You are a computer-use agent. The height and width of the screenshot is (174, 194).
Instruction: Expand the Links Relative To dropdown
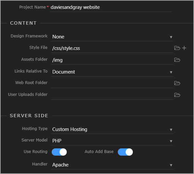click(x=112, y=72)
